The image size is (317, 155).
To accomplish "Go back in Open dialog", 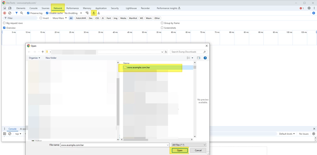I will (x=29, y=52).
